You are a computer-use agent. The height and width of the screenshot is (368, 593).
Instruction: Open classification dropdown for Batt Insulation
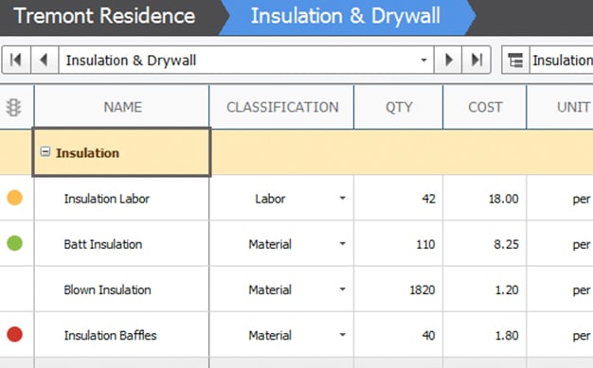click(x=343, y=244)
